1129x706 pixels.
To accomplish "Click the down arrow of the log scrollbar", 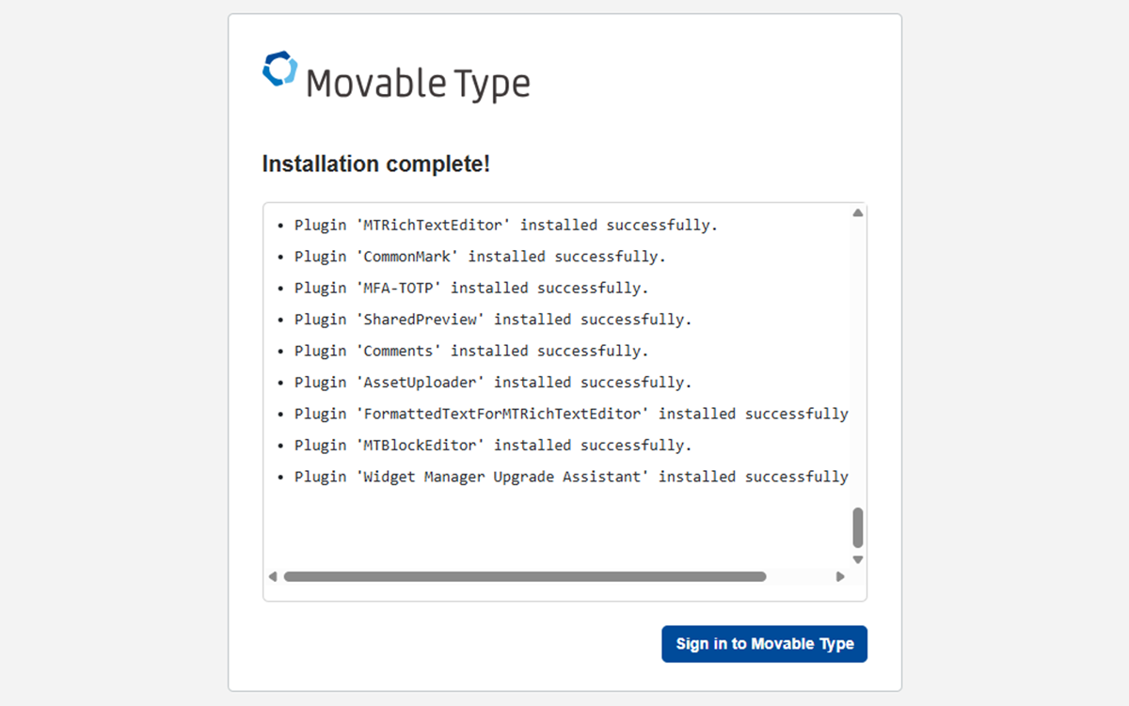I will pyautogui.click(x=858, y=559).
